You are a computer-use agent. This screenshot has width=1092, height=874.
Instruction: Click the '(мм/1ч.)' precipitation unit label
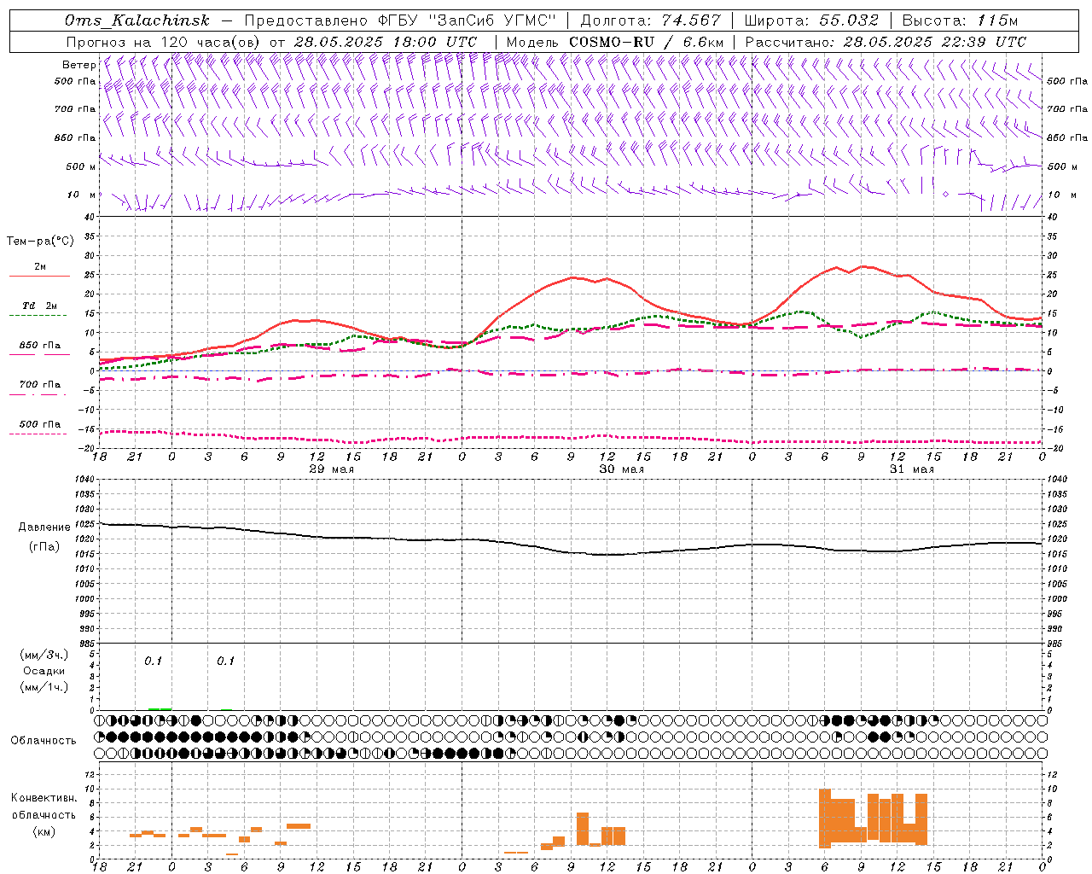point(45,687)
